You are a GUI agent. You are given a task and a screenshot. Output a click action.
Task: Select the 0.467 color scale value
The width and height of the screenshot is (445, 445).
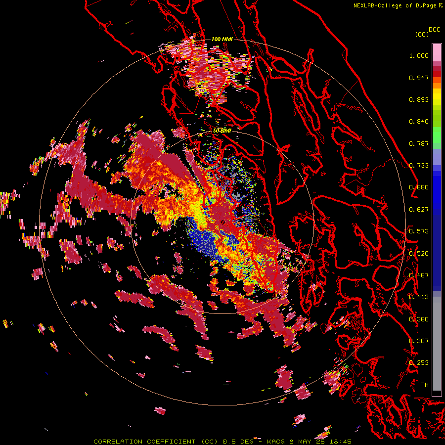click(x=419, y=275)
